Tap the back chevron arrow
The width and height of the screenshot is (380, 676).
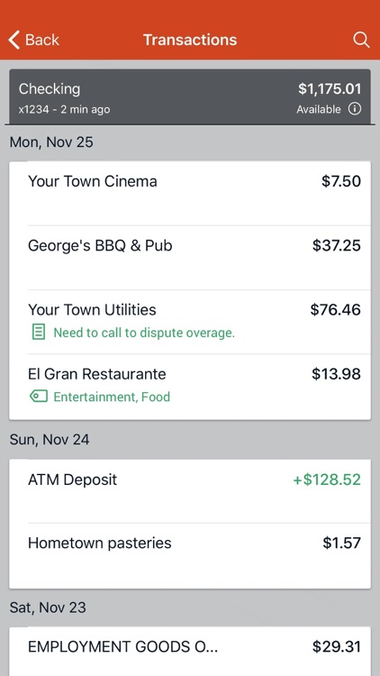click(14, 40)
